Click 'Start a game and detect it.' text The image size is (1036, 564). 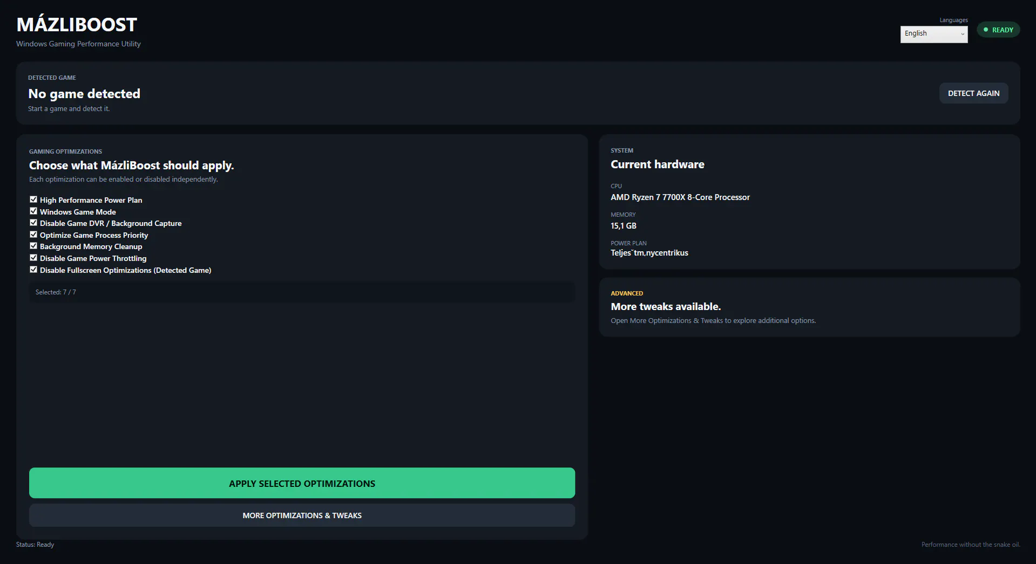(x=69, y=108)
